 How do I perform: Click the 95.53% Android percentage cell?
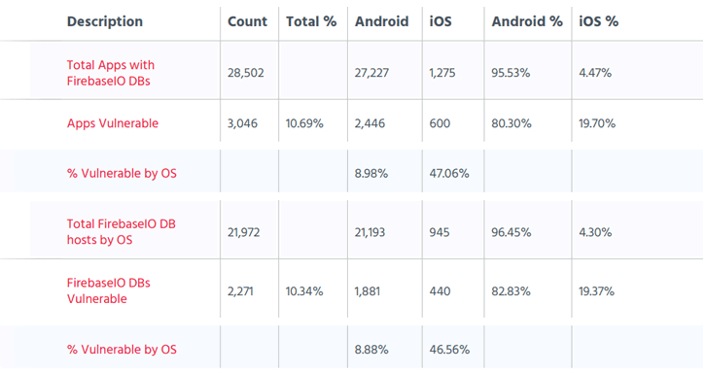coord(511,73)
